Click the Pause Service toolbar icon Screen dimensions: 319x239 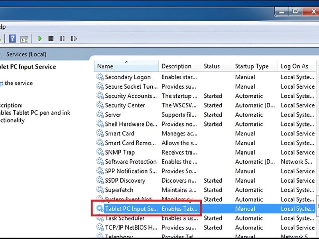pyautogui.click(x=62, y=39)
